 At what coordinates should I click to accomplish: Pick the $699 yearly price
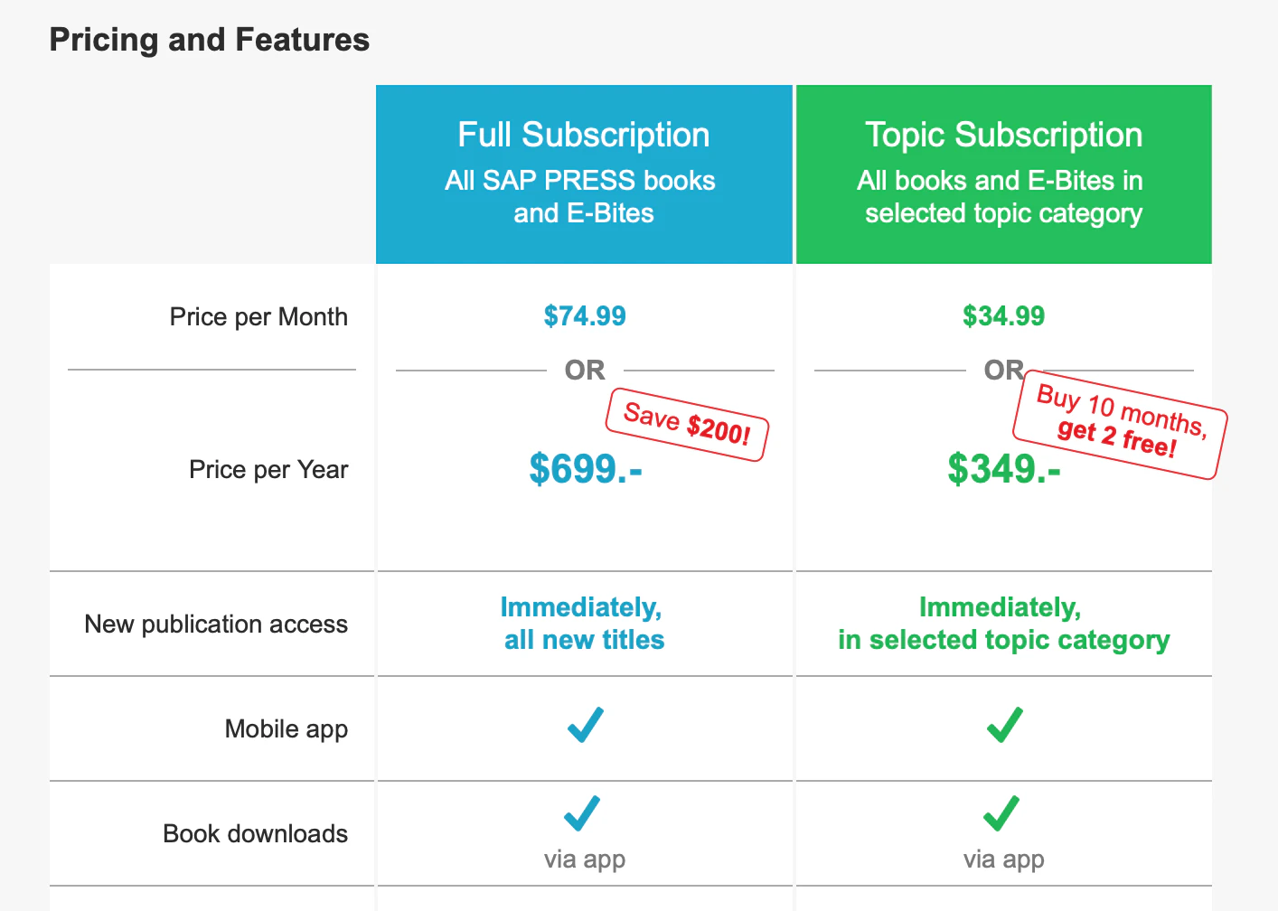click(585, 469)
